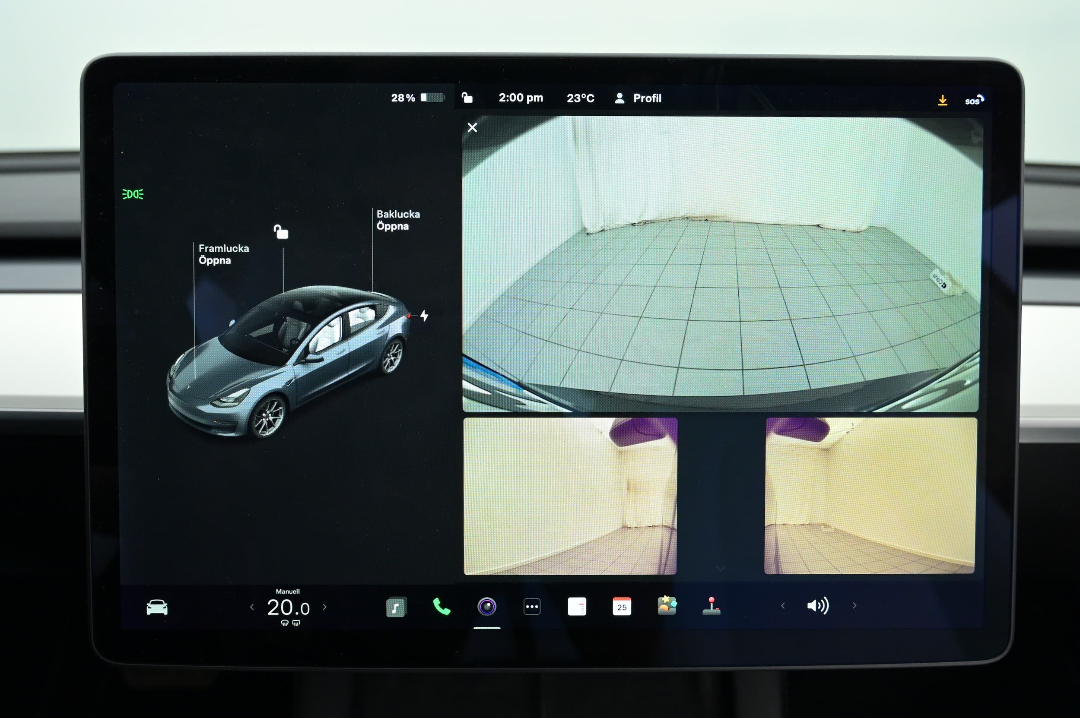Open the all apps three-dot launcher
The width and height of the screenshot is (1080, 718).
[x=532, y=607]
